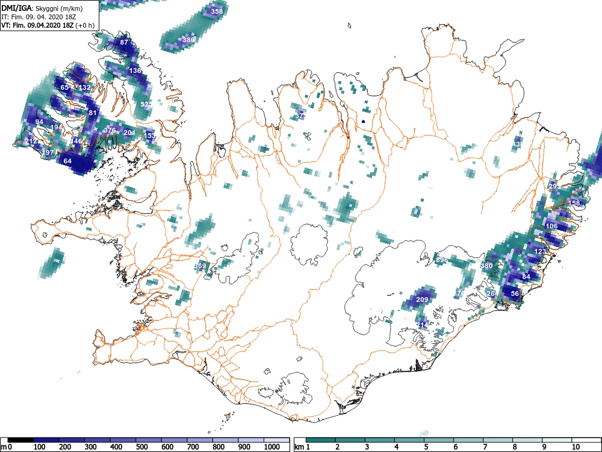Select the '197' visibility label
Screen dimensions: 602x452
coord(48,152)
